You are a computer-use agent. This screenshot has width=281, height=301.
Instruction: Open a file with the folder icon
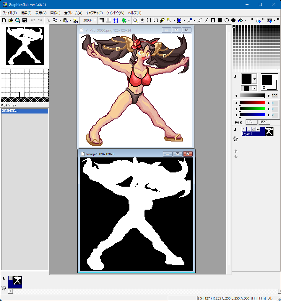(x=11, y=20)
